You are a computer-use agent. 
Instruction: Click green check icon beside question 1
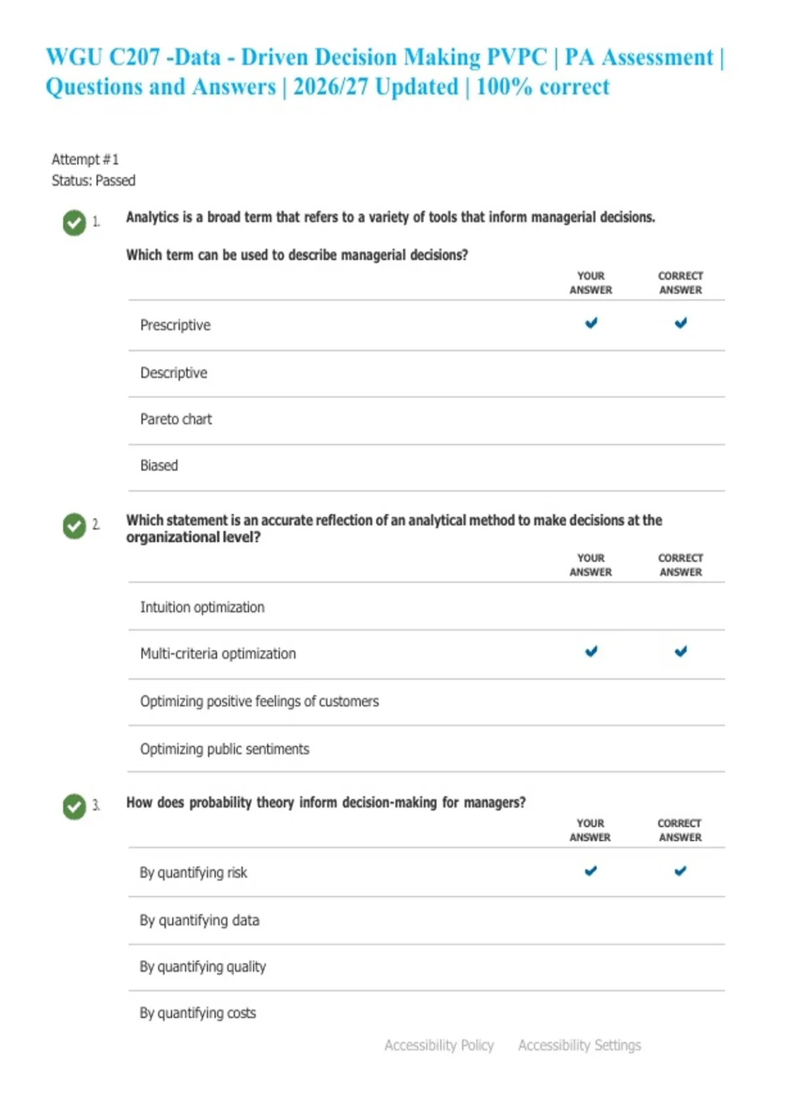75,223
